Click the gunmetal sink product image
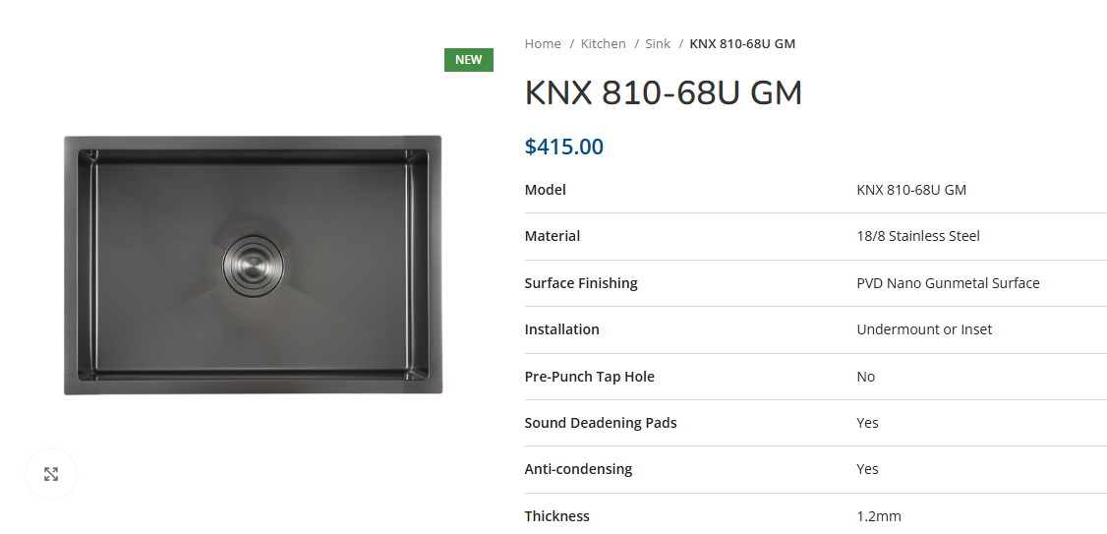 point(253,265)
